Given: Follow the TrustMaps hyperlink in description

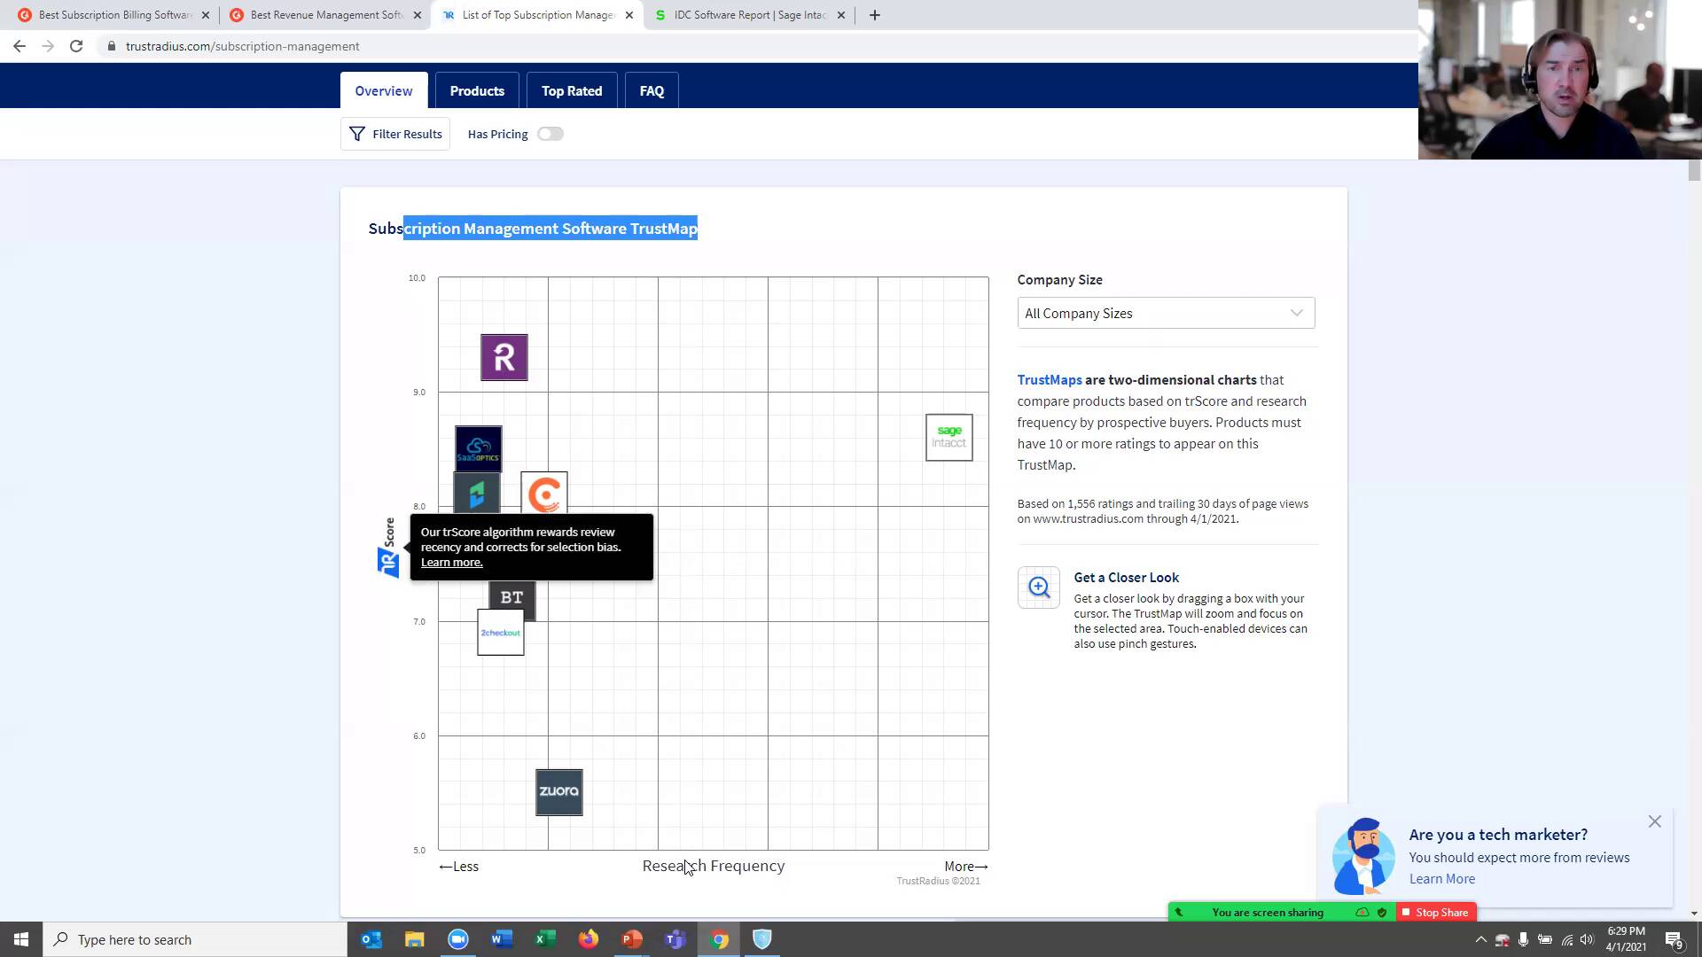Looking at the screenshot, I should click(1049, 379).
